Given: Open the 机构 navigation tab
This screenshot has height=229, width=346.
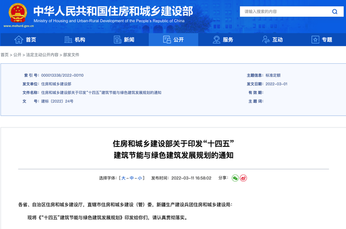Looking at the screenshot, I should click(x=75, y=39).
